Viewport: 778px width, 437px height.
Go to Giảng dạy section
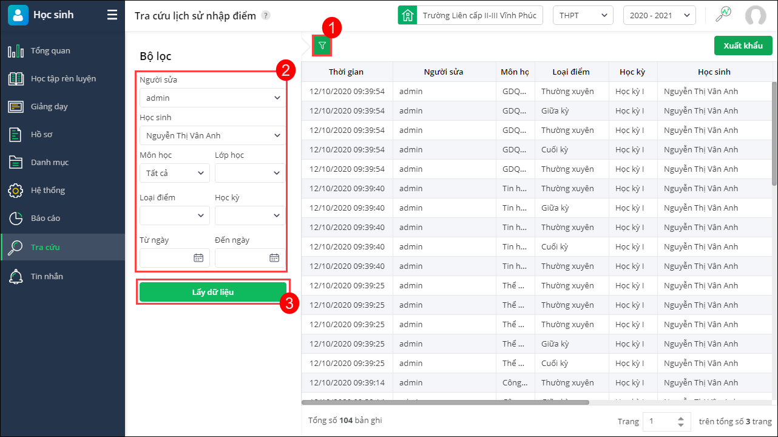(x=63, y=107)
